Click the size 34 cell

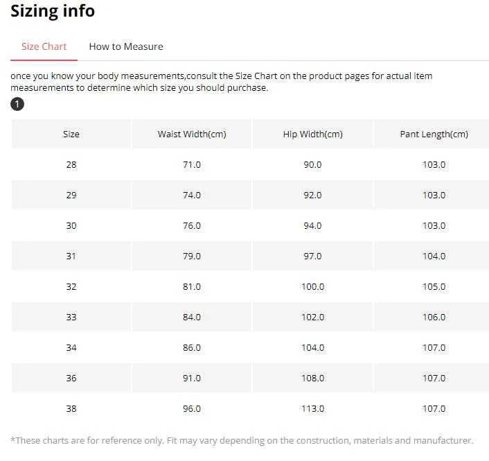point(71,348)
